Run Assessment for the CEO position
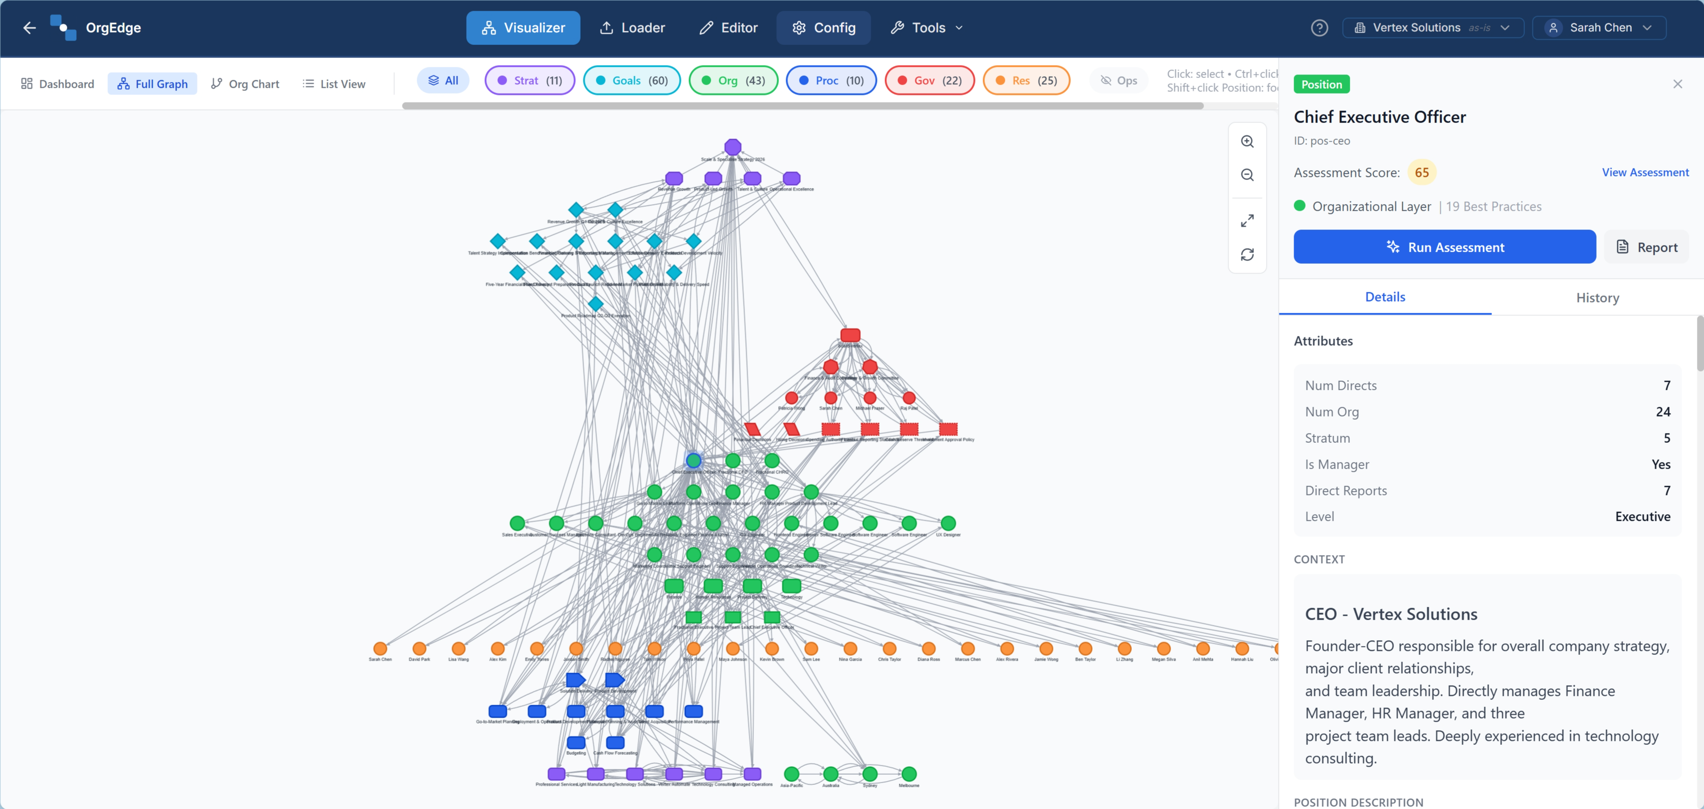 [x=1444, y=247]
